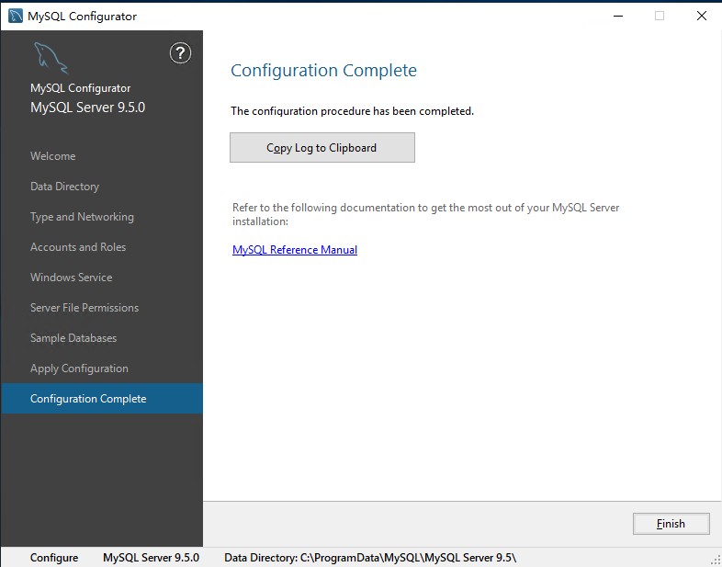This screenshot has height=567, width=722.
Task: Go to the Apply Configuration step
Action: pyautogui.click(x=79, y=369)
